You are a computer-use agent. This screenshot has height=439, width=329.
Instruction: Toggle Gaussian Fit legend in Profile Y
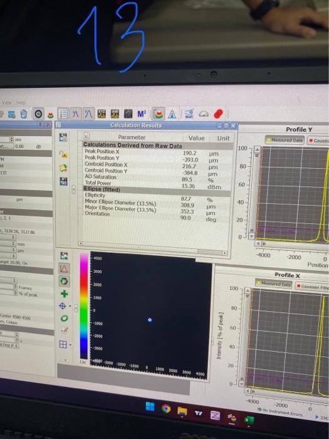point(318,140)
